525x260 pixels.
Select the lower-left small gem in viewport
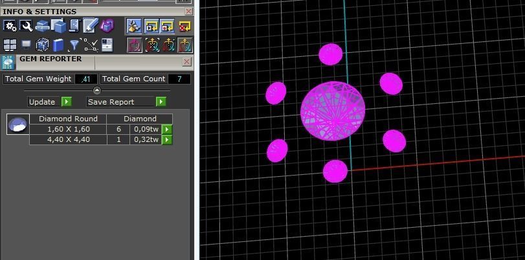[x=277, y=151]
